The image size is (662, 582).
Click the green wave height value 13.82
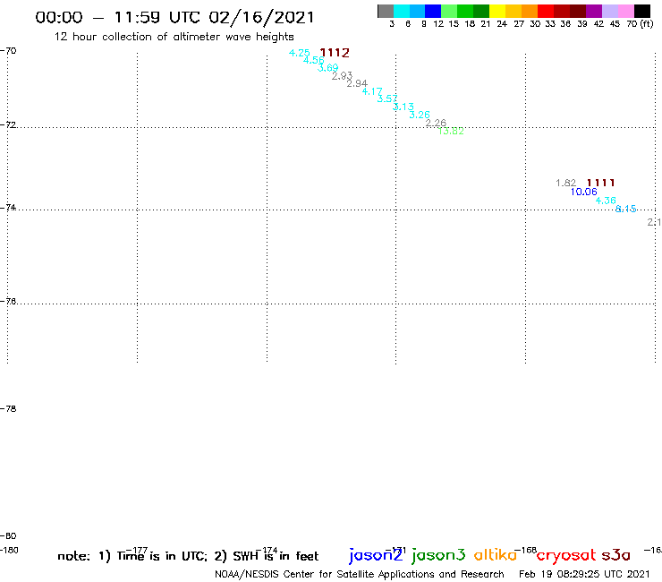click(451, 131)
